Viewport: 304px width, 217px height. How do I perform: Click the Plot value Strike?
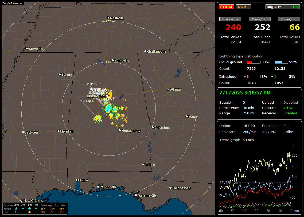coord(288,132)
